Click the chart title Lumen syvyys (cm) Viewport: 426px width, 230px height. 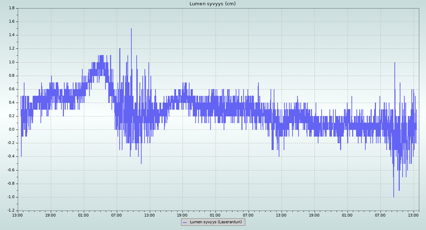click(213, 4)
